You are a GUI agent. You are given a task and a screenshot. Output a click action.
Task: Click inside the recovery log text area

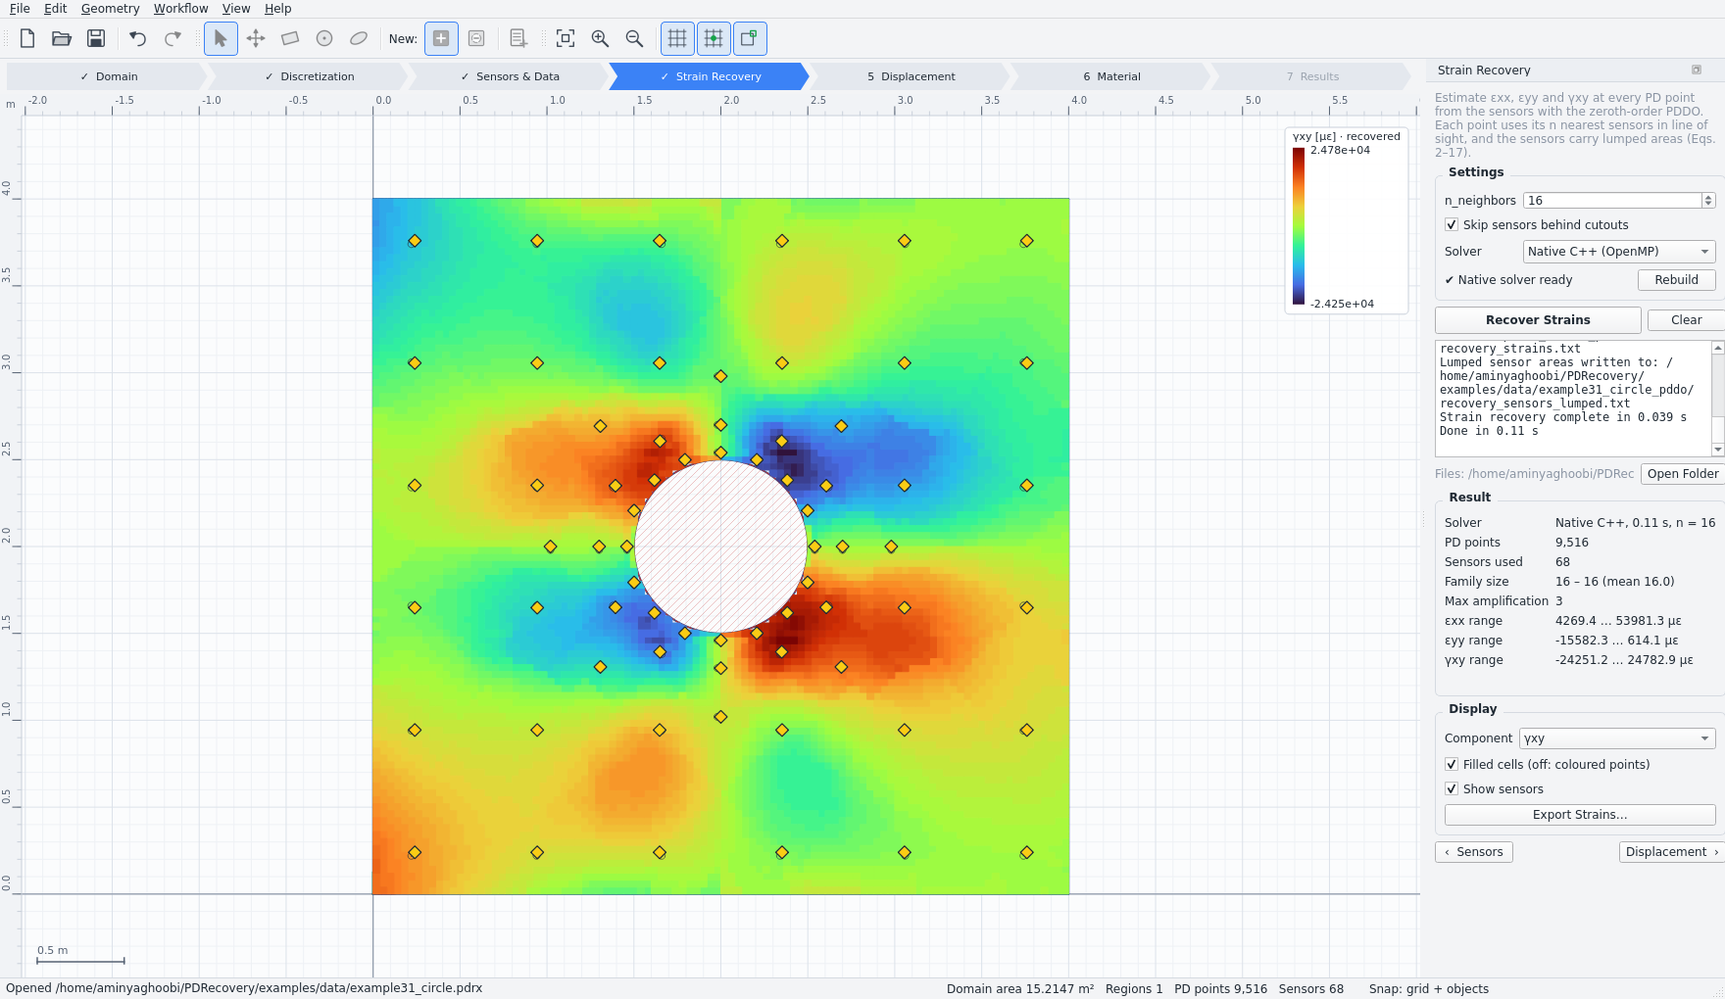pos(1573,399)
